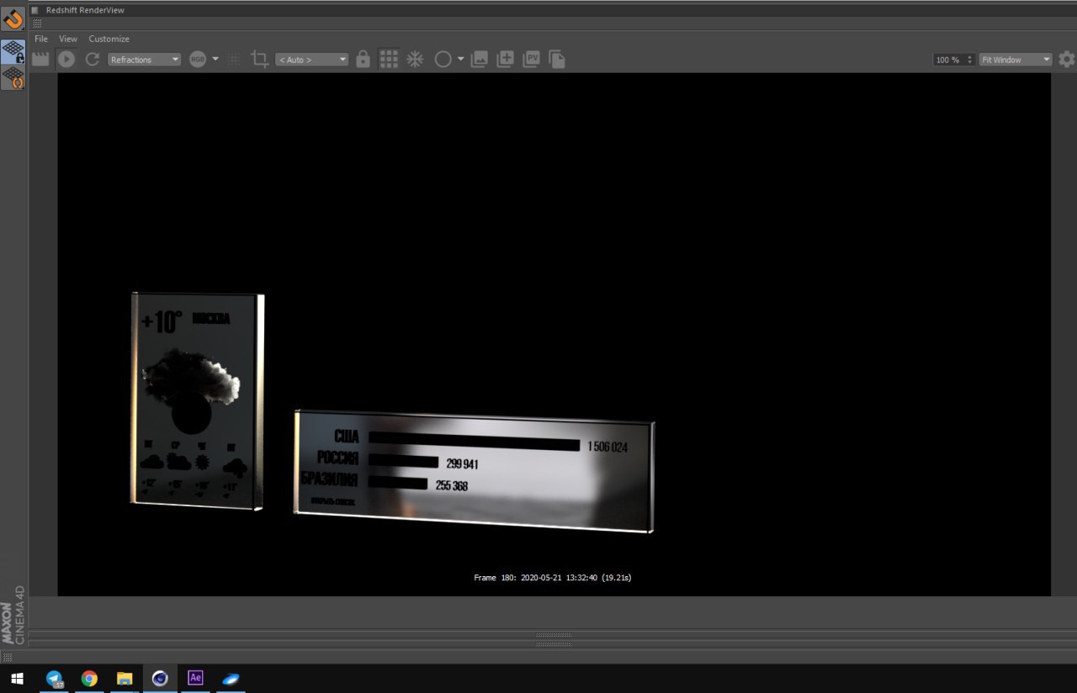
Task: Open After Effects from the taskbar
Action: [195, 678]
